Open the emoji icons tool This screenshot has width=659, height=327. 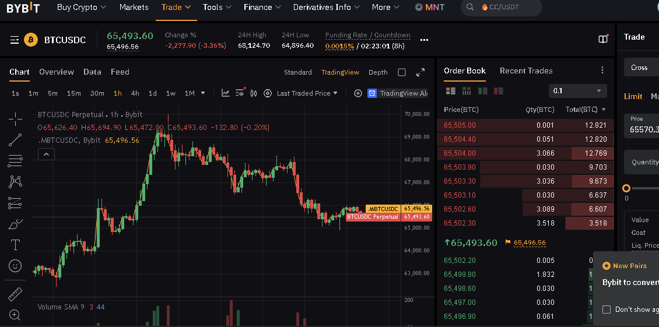[x=15, y=266]
